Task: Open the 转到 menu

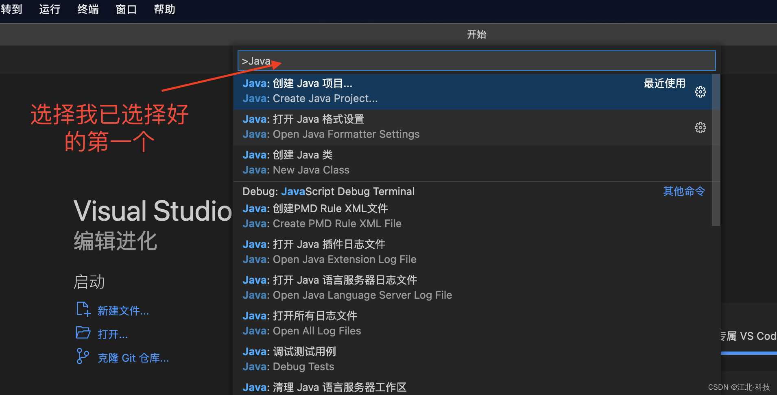Action: pos(11,9)
